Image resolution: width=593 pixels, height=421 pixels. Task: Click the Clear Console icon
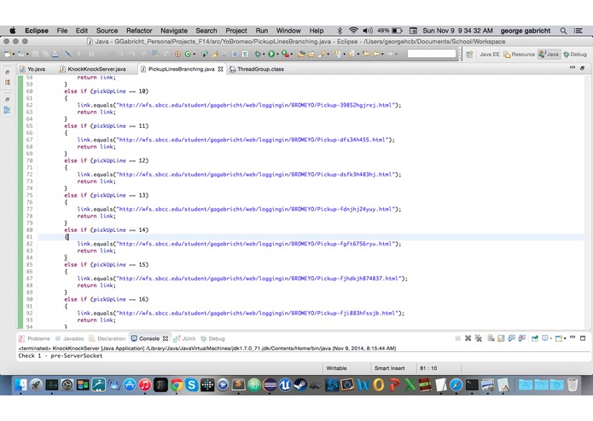pyautogui.click(x=491, y=338)
